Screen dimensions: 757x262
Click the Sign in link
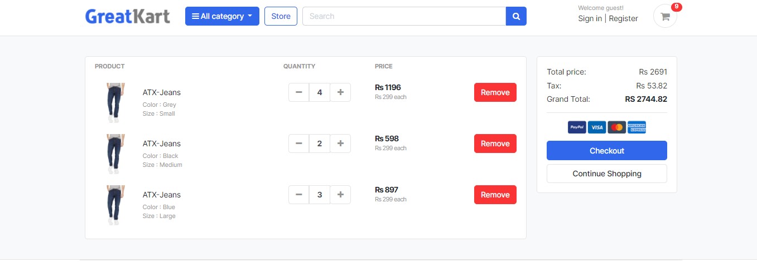pos(590,18)
